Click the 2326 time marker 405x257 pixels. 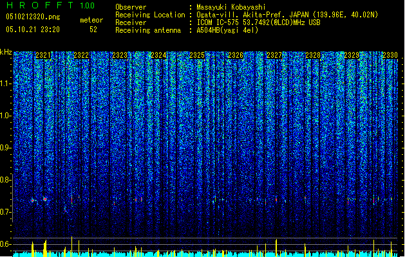pyautogui.click(x=236, y=55)
